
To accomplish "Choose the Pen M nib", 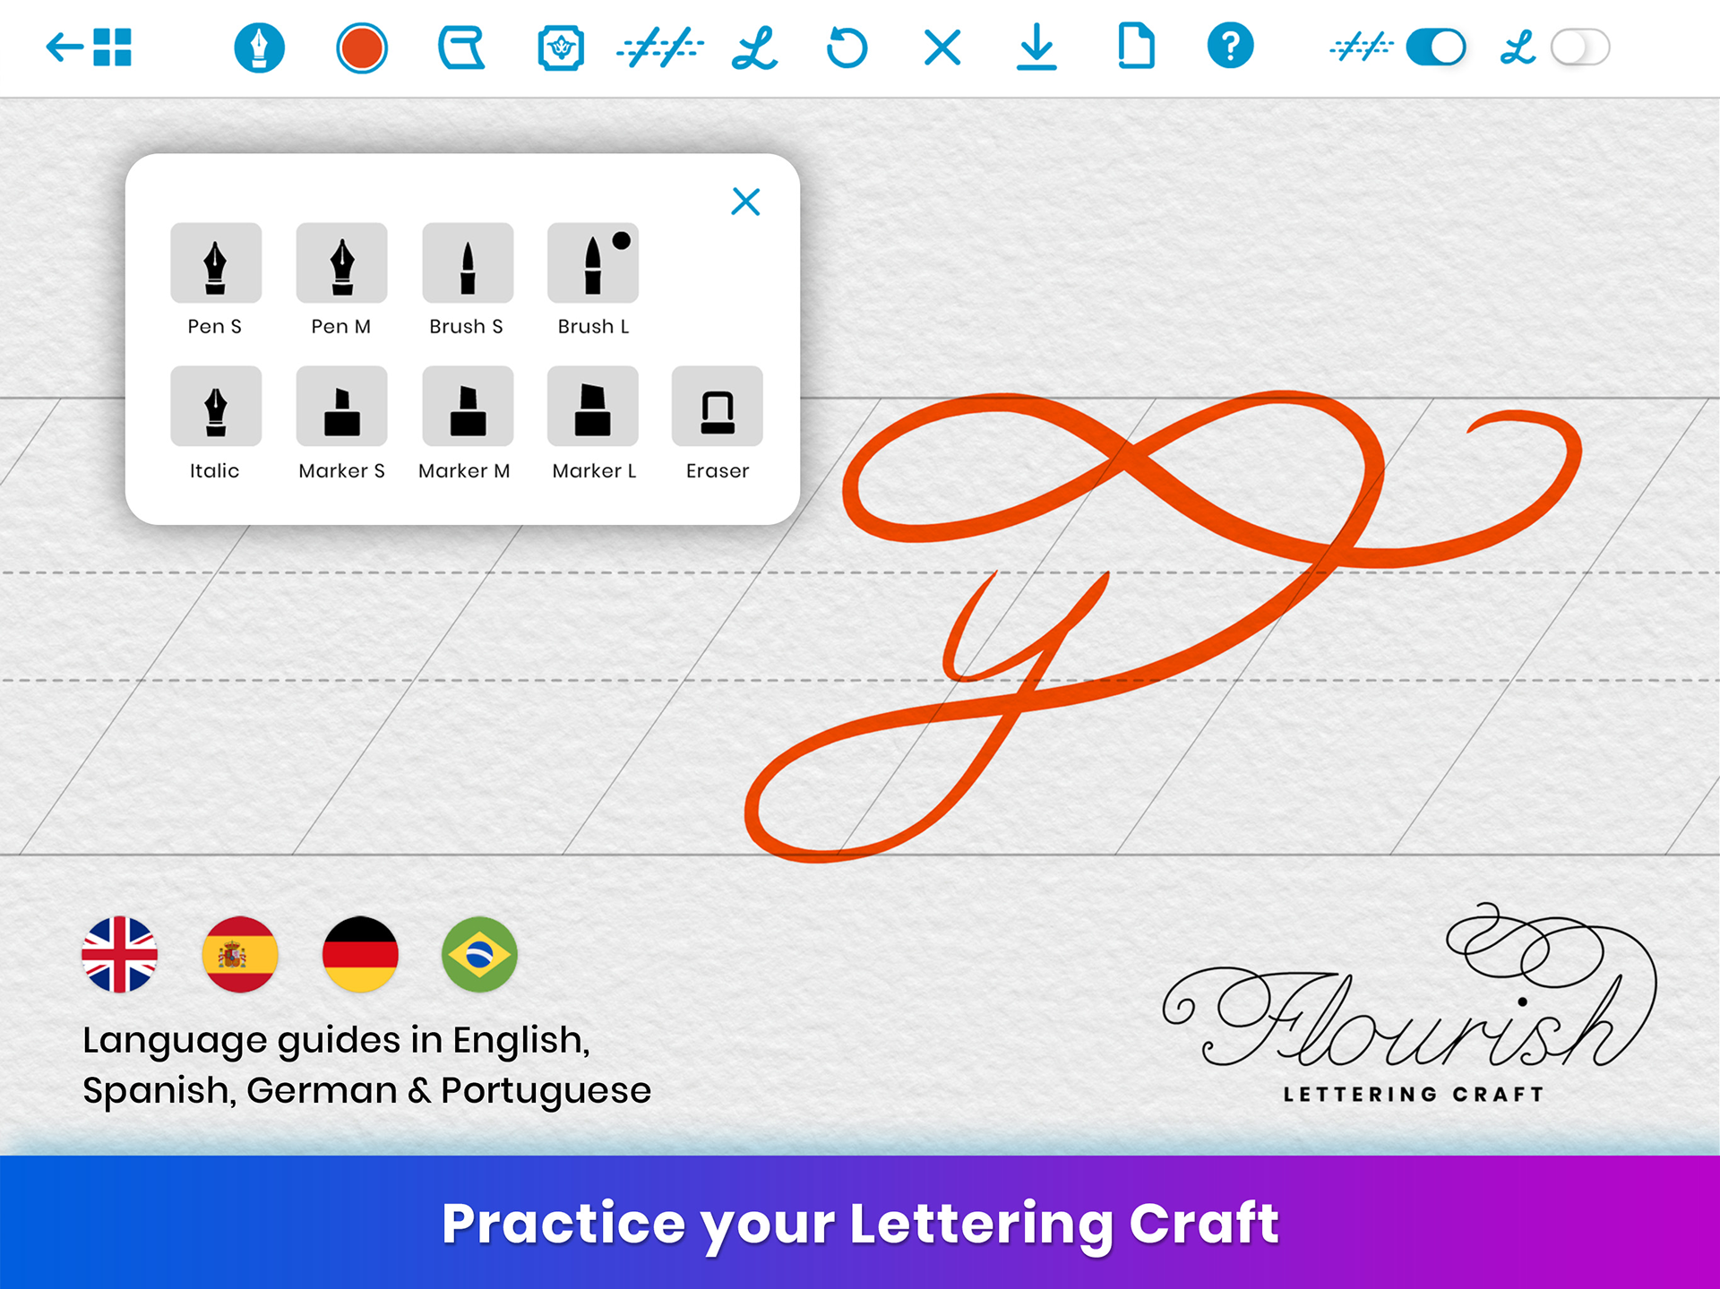I will tap(341, 263).
